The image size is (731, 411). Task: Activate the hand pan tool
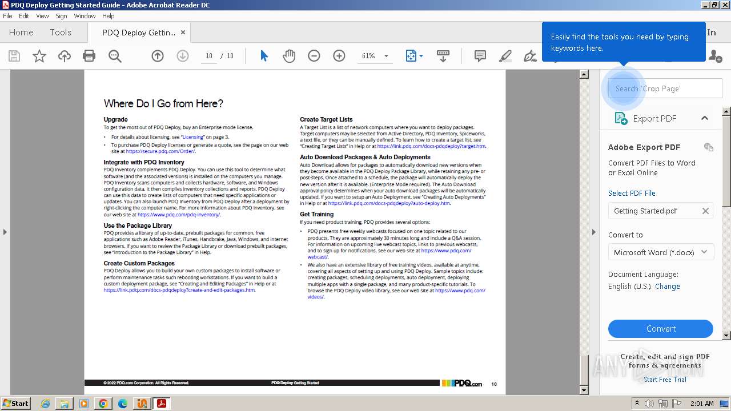point(289,56)
